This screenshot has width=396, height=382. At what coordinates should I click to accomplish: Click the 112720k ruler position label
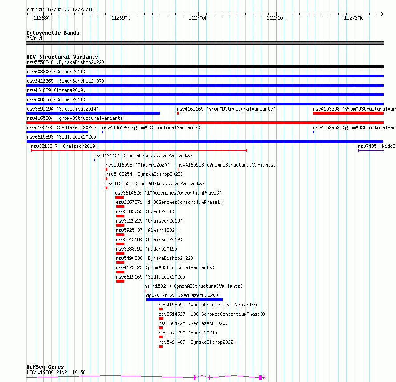tap(353, 18)
